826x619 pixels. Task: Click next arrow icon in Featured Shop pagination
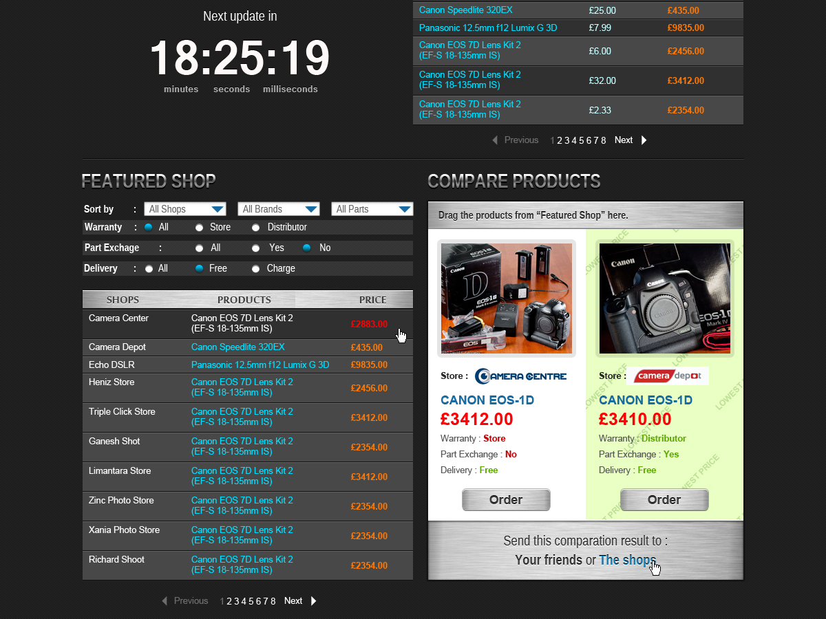[x=314, y=601]
